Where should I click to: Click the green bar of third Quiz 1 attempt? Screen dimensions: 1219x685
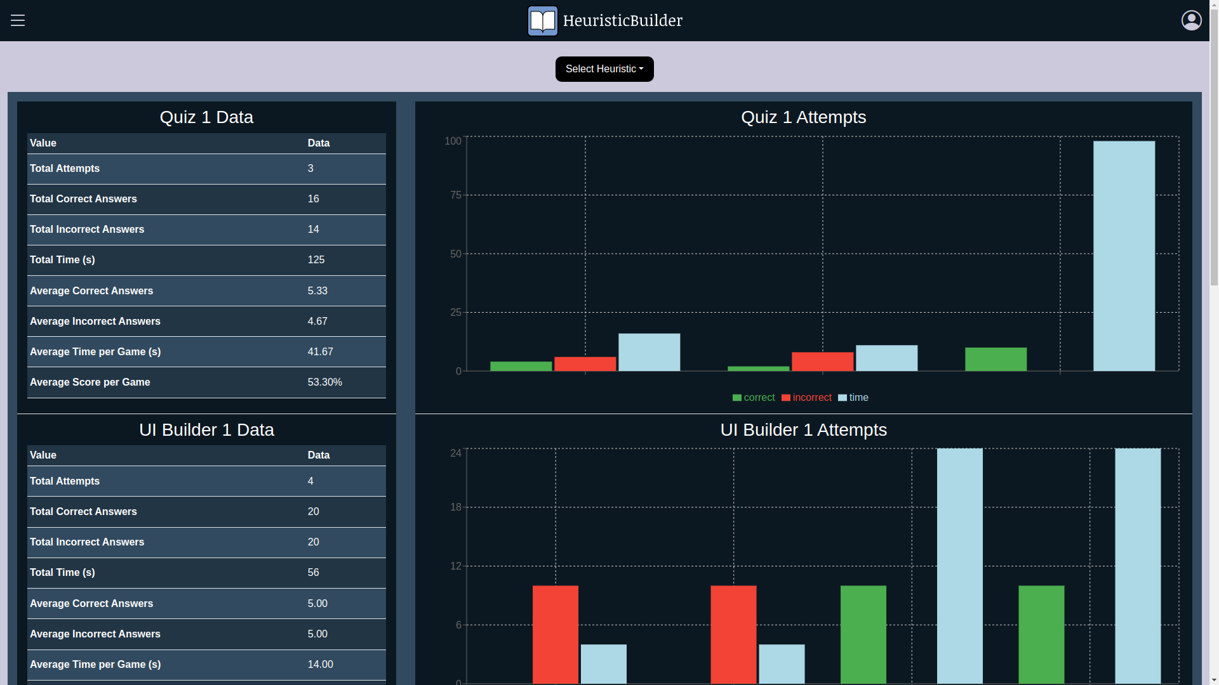click(x=996, y=360)
